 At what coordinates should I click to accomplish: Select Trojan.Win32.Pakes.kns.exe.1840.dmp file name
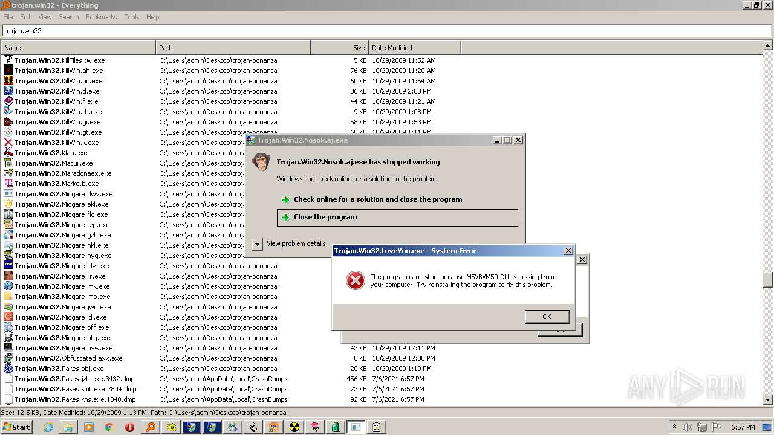(75, 399)
